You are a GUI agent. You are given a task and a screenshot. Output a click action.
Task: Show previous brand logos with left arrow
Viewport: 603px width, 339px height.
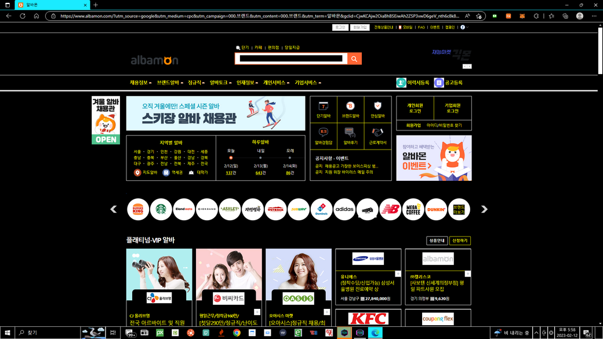click(x=114, y=209)
